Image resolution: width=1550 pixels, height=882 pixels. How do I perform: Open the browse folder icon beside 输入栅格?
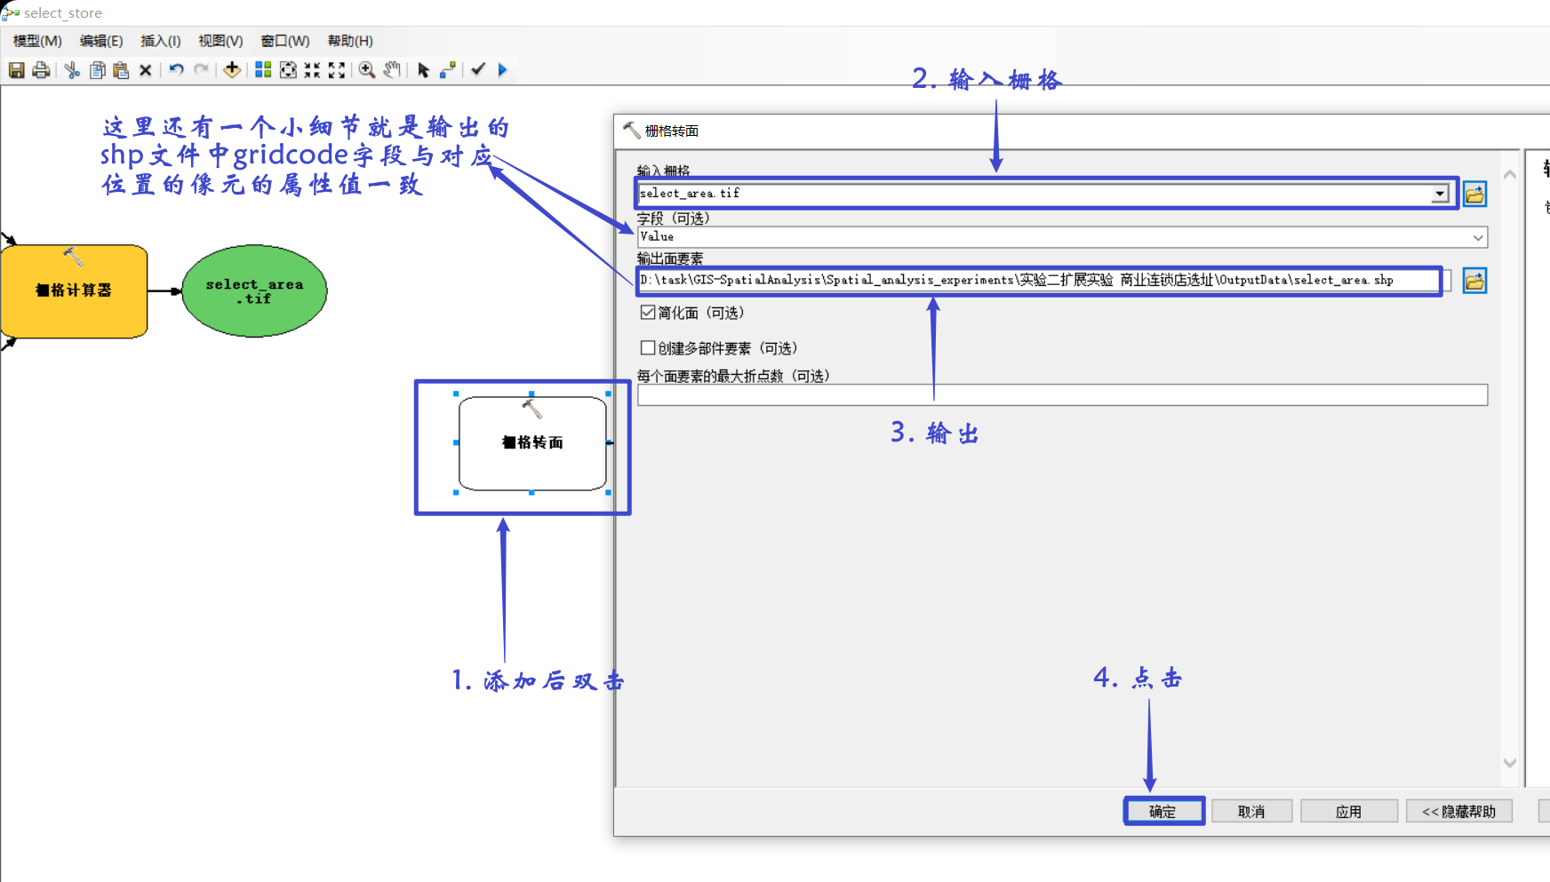click(1474, 194)
